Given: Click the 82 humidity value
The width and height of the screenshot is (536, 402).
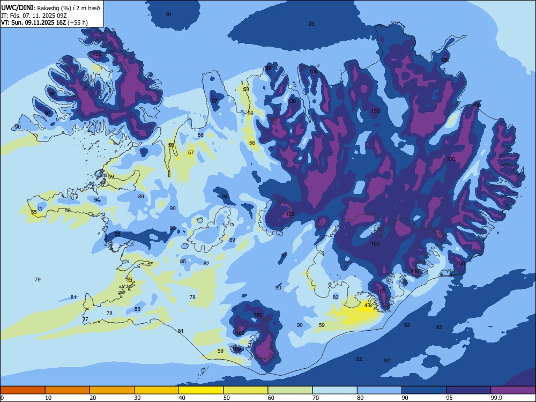Looking at the screenshot, I should (x=206, y=264).
